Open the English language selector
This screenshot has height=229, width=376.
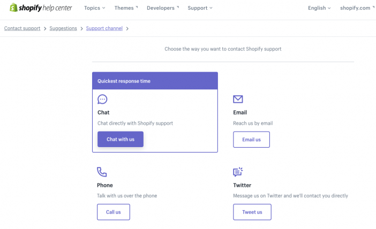click(319, 8)
